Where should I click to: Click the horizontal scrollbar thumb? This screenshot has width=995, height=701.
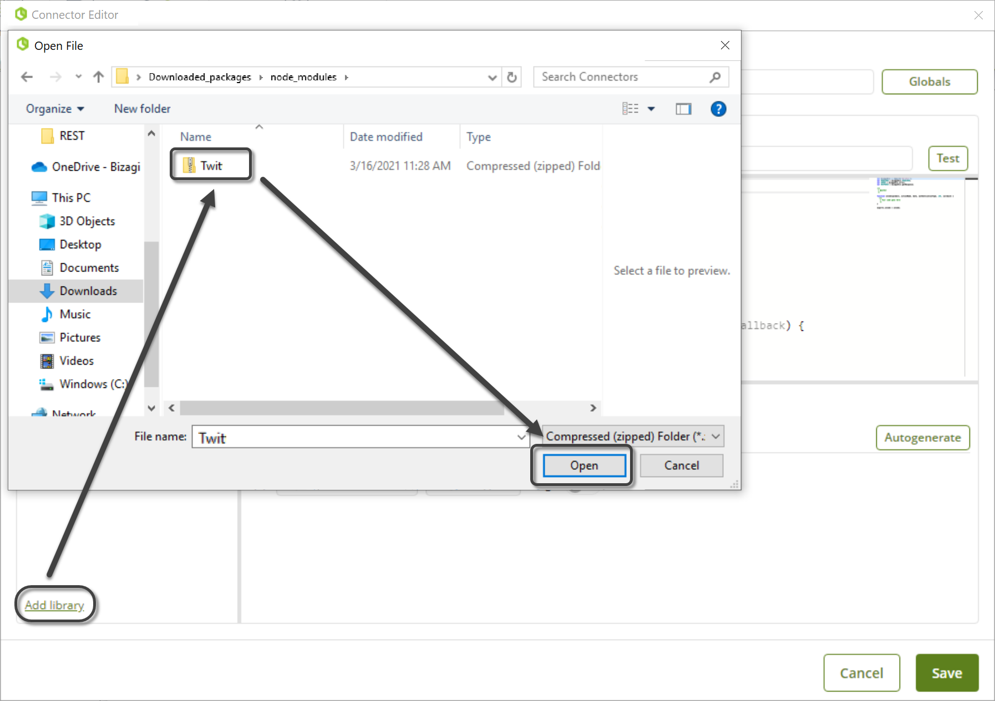click(x=342, y=408)
